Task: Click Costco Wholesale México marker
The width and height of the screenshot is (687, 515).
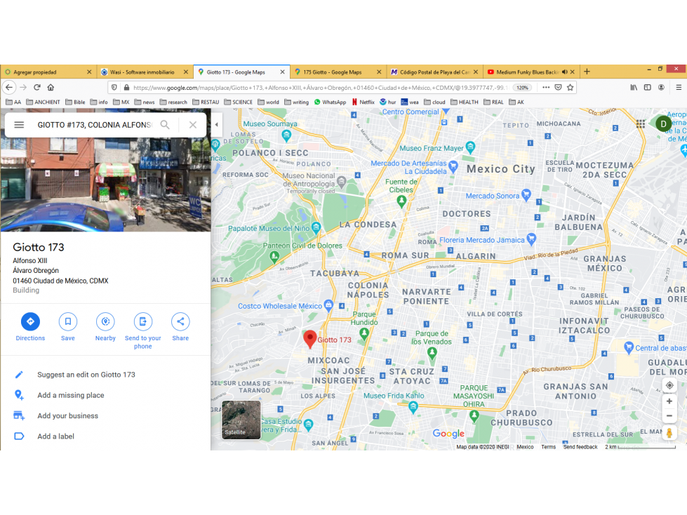Action: point(328,306)
